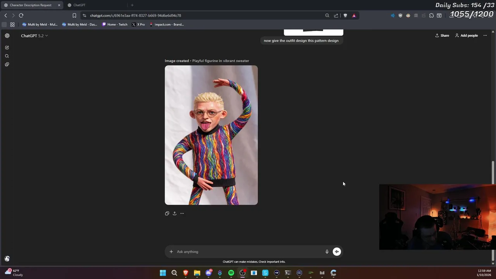The image size is (496, 279).
Task: Click Brave Rewards triangle icon
Action: click(x=354, y=15)
